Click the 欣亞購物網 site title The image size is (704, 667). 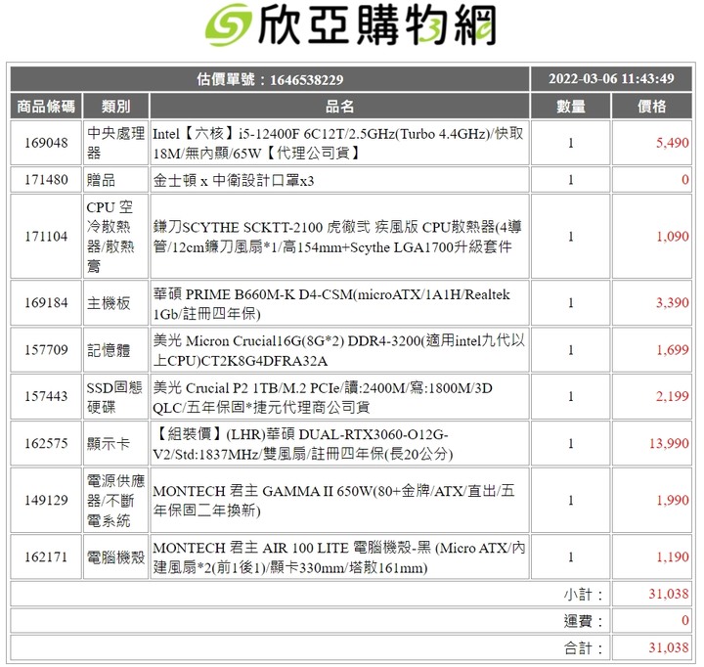tap(377, 25)
